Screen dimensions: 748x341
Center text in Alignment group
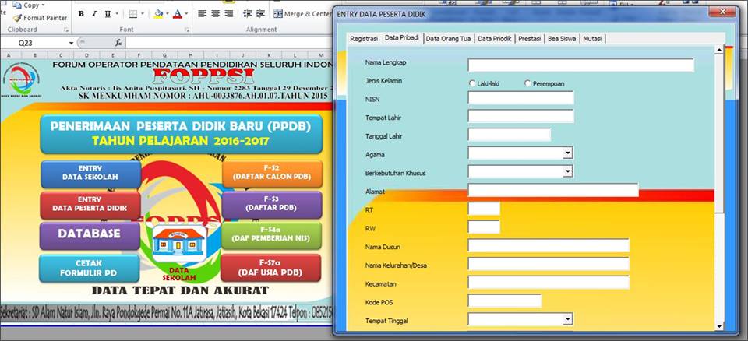(x=216, y=14)
